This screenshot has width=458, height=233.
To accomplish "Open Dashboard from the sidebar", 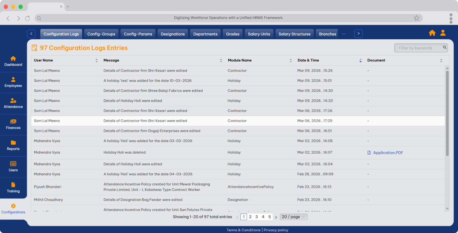I will 13,61.
